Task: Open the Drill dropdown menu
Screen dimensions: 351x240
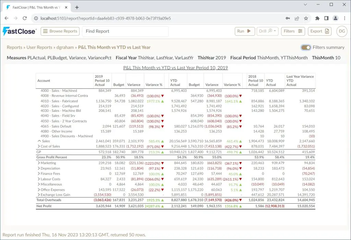Action: click(x=267, y=31)
